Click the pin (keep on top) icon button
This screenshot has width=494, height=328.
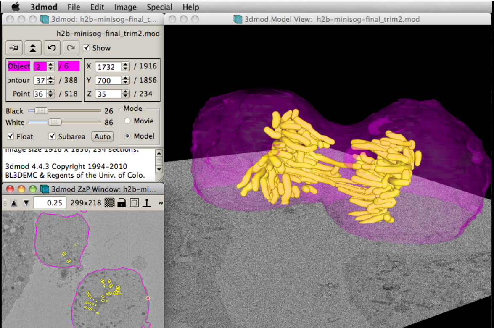click(14, 48)
